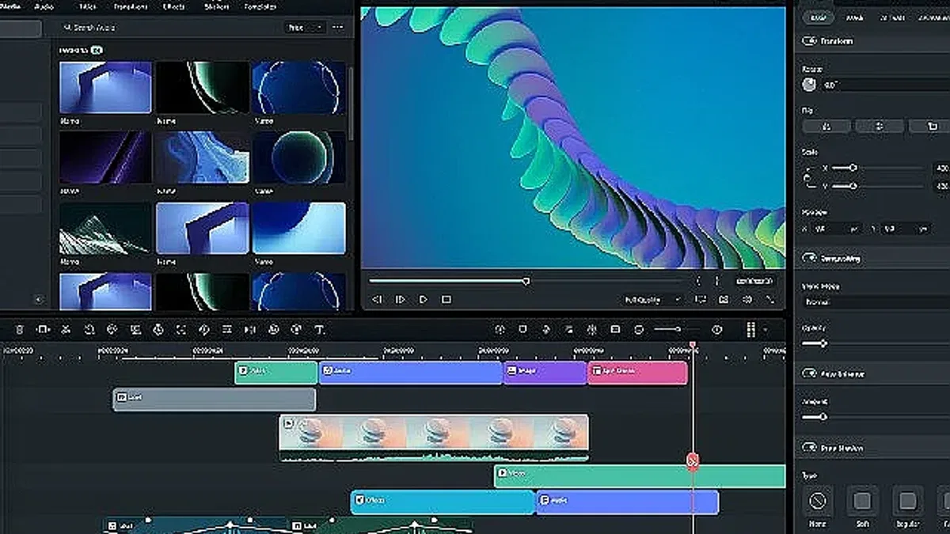950x534 pixels.
Task: Click the Auto Enhance Amount slider handle
Action: pyautogui.click(x=823, y=416)
